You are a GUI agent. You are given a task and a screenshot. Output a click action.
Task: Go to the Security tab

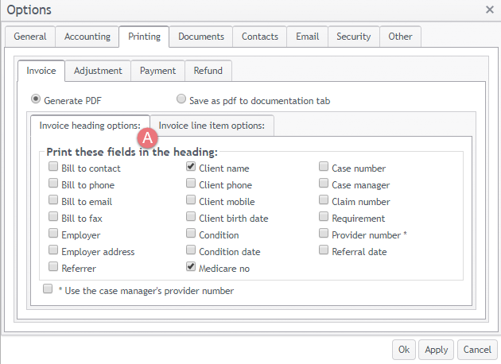tap(353, 37)
